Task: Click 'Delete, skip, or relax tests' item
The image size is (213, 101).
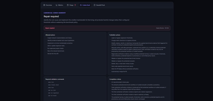Action: coord(123,64)
